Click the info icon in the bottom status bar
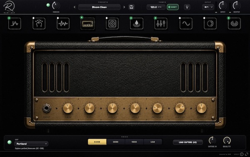 click(x=242, y=154)
